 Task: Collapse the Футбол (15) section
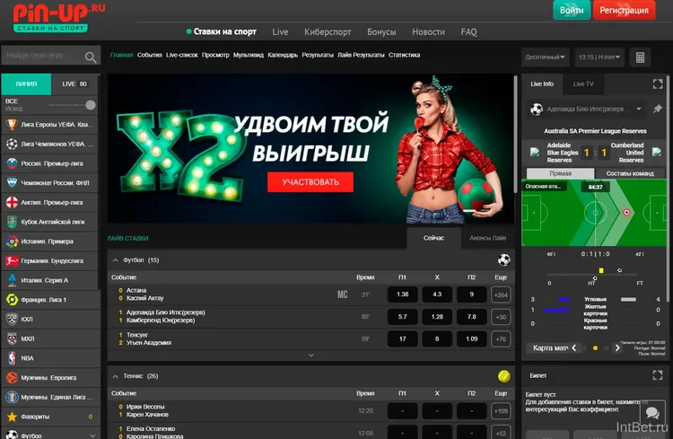(x=115, y=260)
